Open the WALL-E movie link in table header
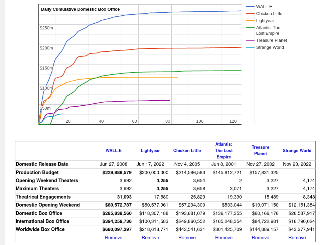The image size is (320, 245). pyautogui.click(x=114, y=151)
